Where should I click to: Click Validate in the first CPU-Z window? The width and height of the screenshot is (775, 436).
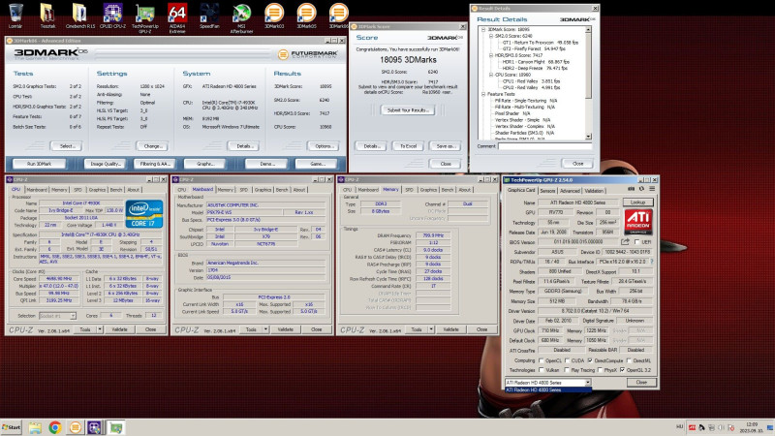119,329
